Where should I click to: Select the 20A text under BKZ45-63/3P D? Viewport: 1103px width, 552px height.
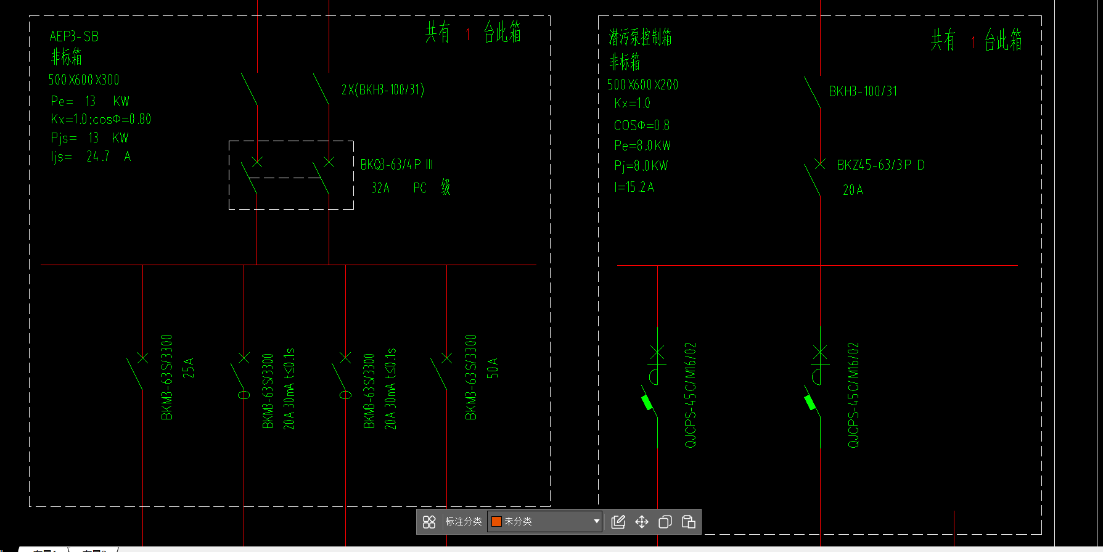click(853, 191)
